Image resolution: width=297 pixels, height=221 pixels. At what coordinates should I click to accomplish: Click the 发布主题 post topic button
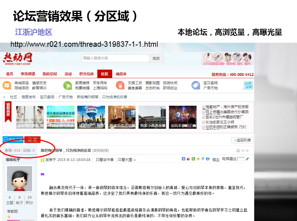[13, 140]
